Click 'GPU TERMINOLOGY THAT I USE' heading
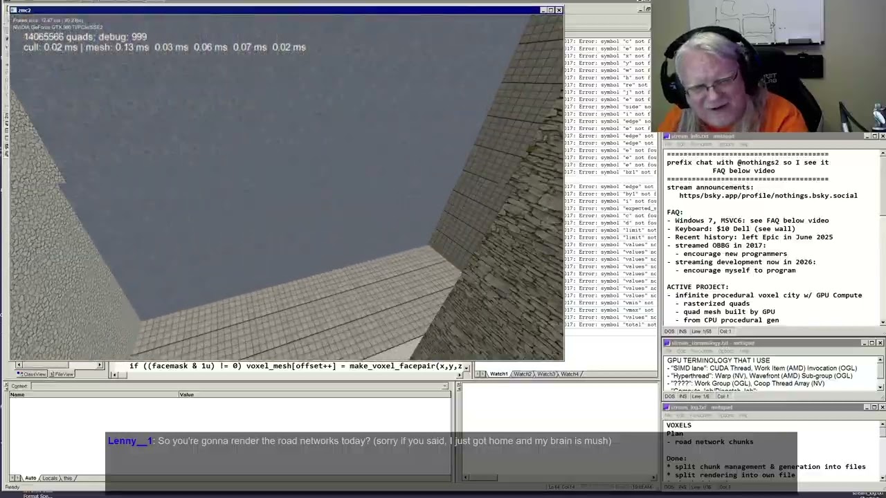This screenshot has width=886, height=498. pyautogui.click(x=718, y=360)
